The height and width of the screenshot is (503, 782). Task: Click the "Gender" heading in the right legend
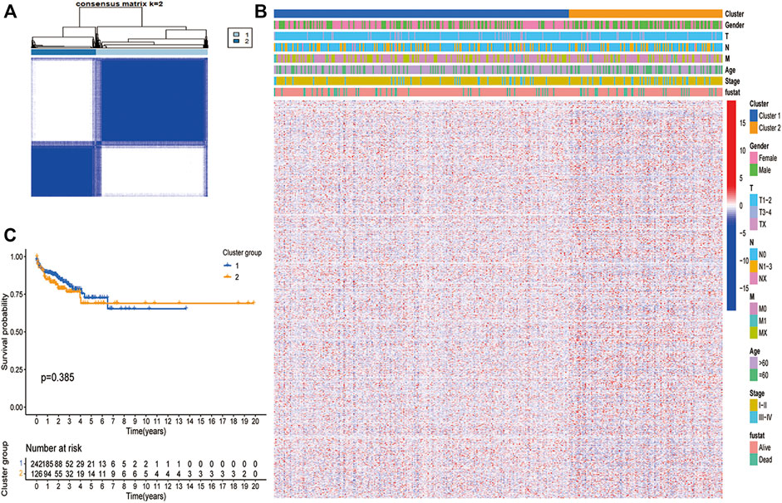pyautogui.click(x=759, y=146)
